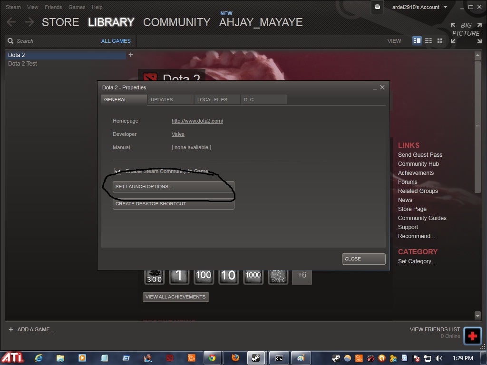This screenshot has height=365, width=487.
Task: Switch to the UPDATES tab
Action: [x=171, y=100]
